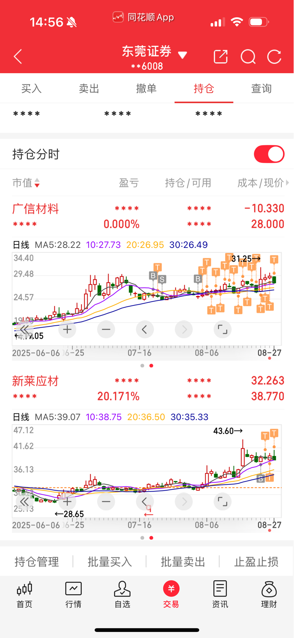The height and width of the screenshot is (638, 294).
Task: Tap 新莱应材 cost price 32.263
Action: (268, 381)
